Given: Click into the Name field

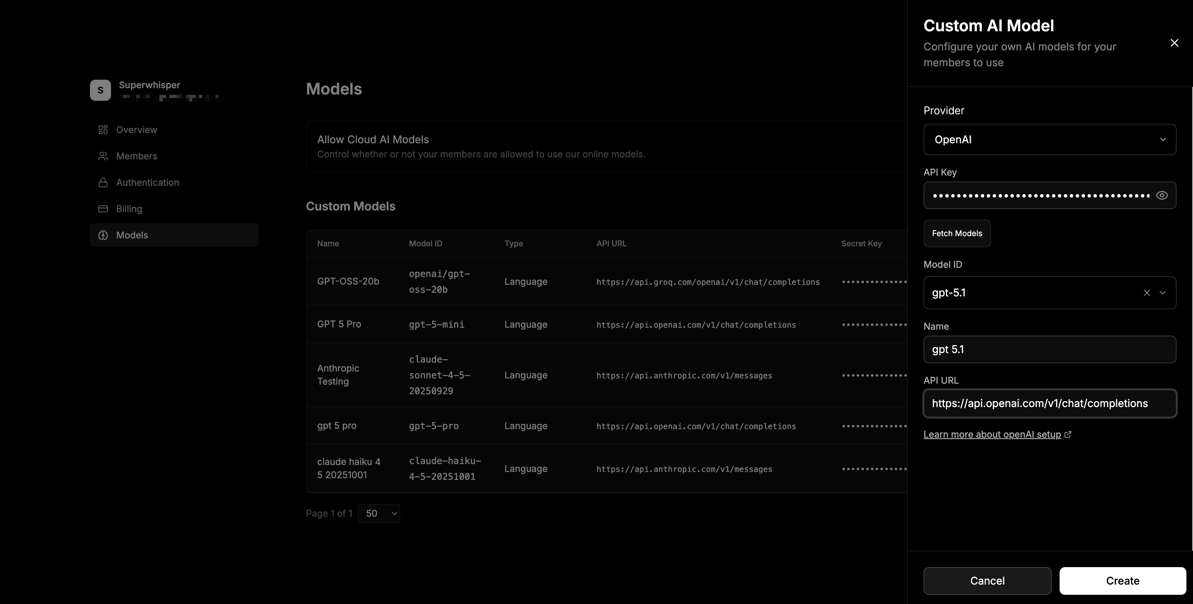Looking at the screenshot, I should tap(1049, 350).
